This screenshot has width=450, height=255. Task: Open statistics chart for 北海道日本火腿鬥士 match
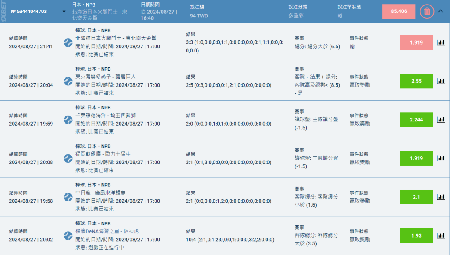[441, 42]
